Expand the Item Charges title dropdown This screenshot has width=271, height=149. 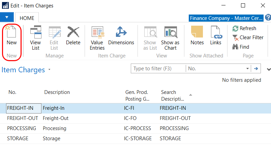(x=50, y=70)
